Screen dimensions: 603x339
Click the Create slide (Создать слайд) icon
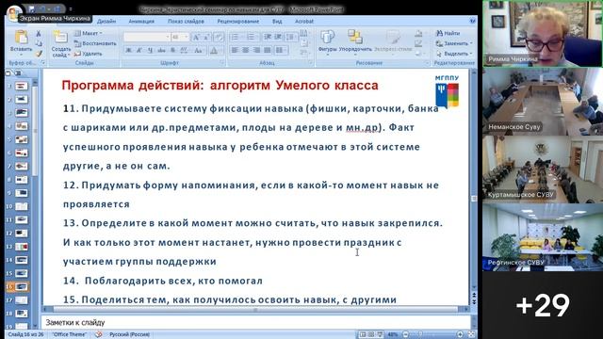(60, 38)
